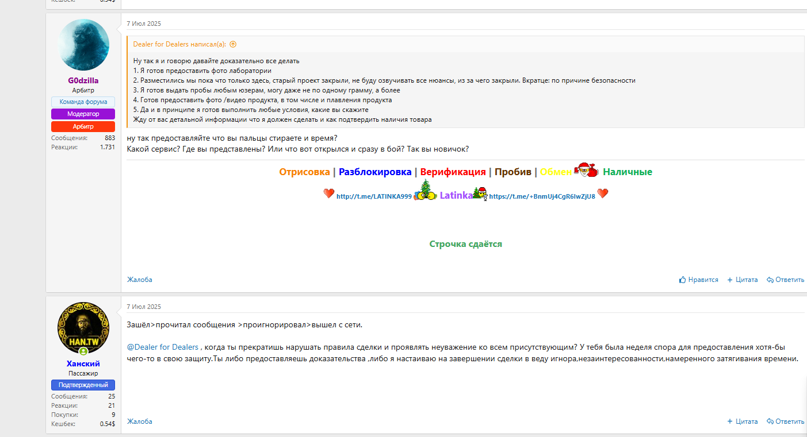Screen dimensions: 807x437
Task: Click Жалоба under G0dzilla's post
Action: coord(139,280)
